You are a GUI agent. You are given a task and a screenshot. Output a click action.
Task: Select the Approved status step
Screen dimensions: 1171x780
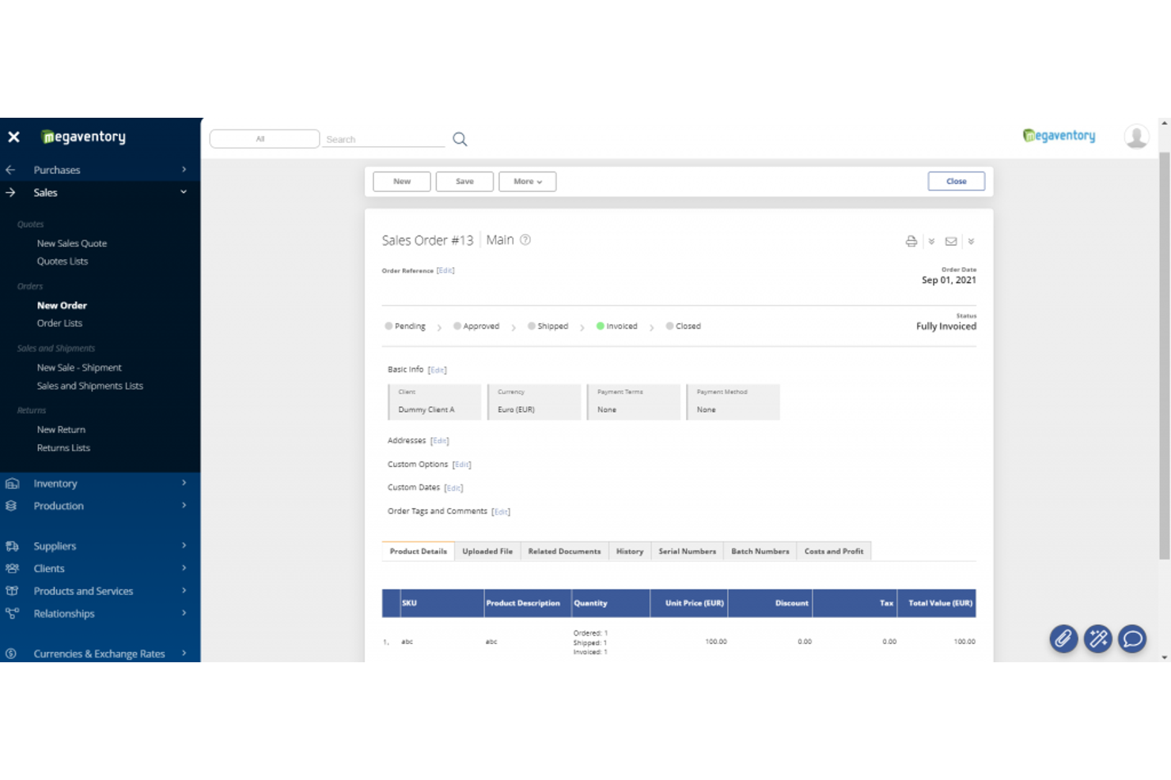pos(476,326)
